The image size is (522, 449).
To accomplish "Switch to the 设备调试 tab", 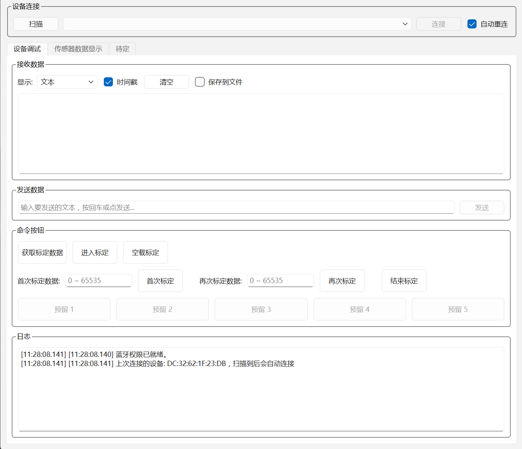I will click(x=27, y=49).
